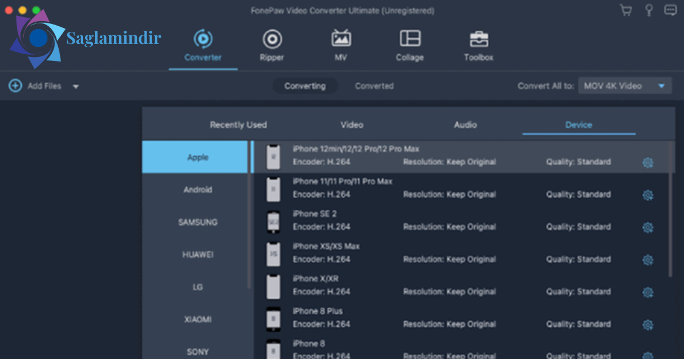Click the Convert All to label

point(545,86)
